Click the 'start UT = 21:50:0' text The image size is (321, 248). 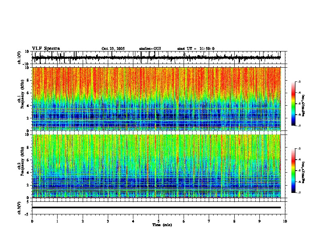click(196, 49)
